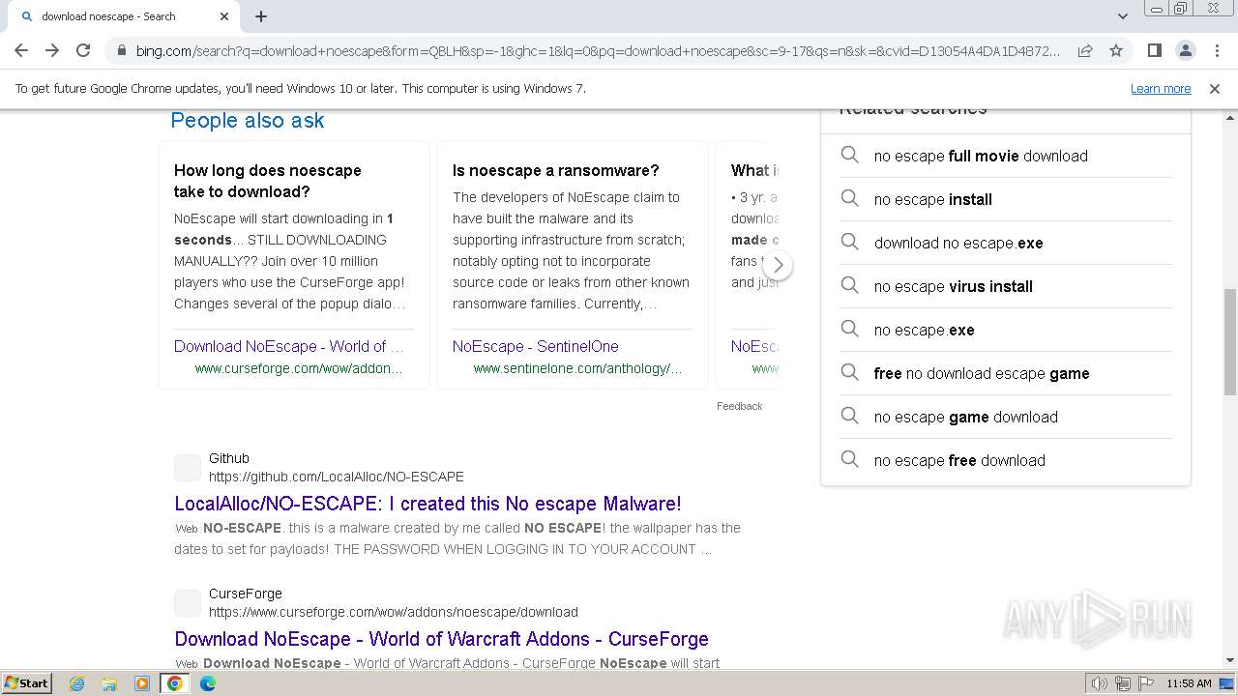
Task: Show next People also ask card
Action: tap(778, 265)
